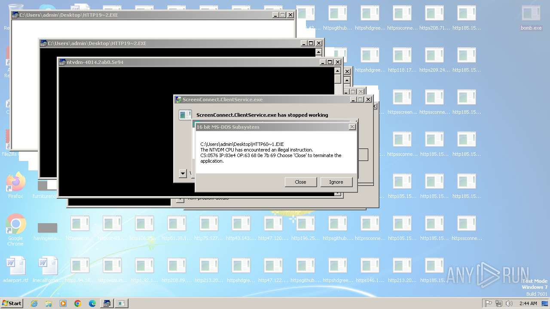Select the http1.92.1... desktop file
This screenshot has height=309, width=550.
pos(144,270)
